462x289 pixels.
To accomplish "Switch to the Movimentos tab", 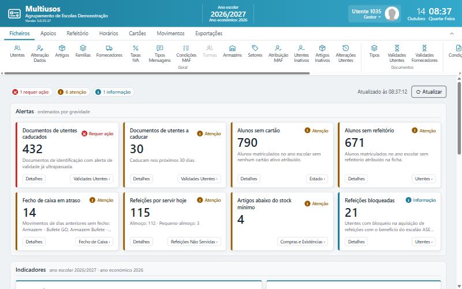I will point(170,34).
